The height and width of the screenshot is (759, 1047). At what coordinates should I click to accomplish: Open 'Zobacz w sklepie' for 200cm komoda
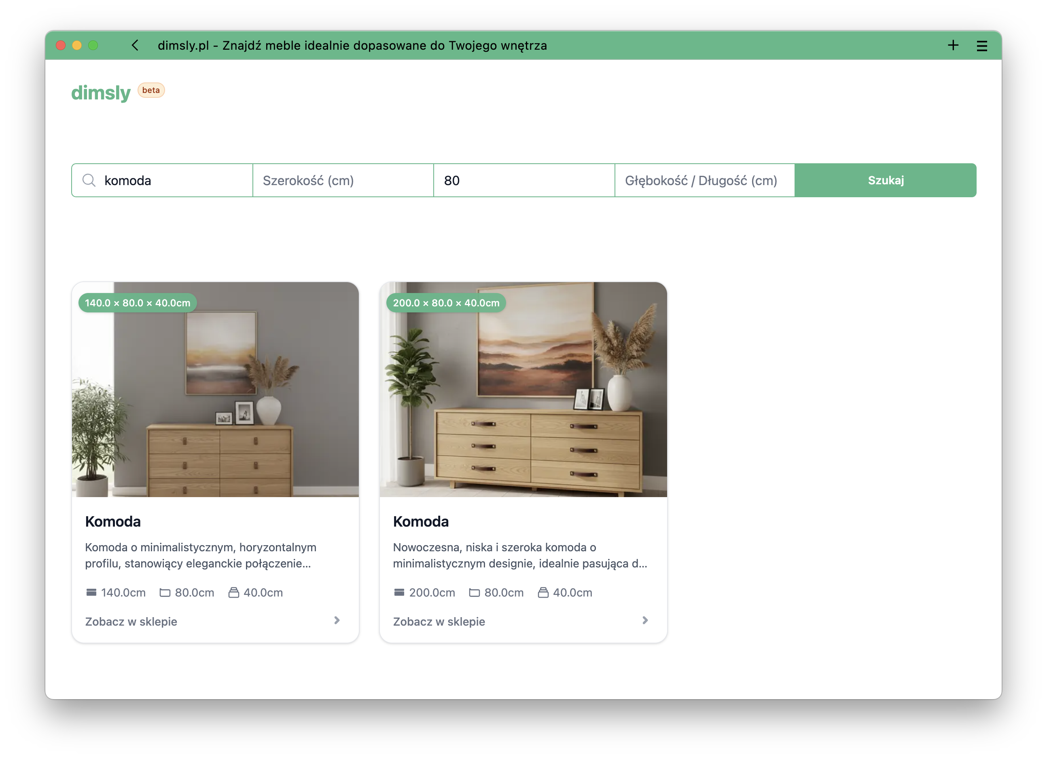439,622
